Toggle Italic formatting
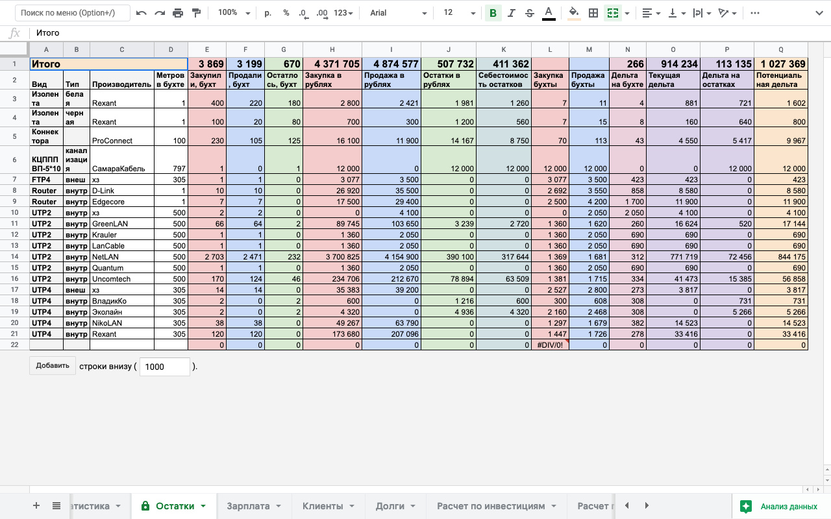Screen dimensions: 831x519 512,13
